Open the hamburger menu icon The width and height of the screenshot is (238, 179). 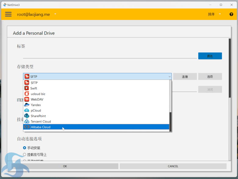[8, 14]
